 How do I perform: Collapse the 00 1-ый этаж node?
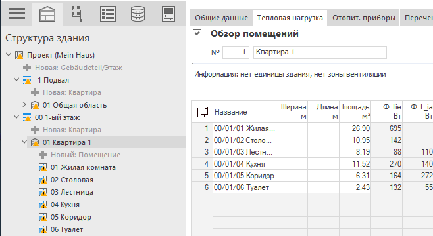tap(16, 117)
